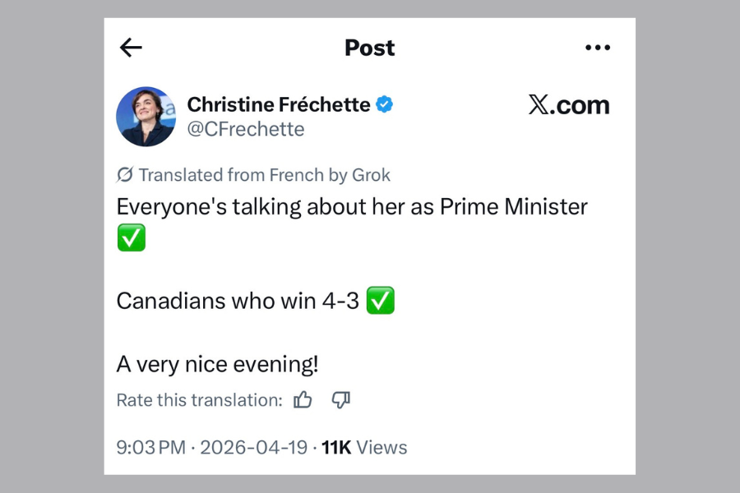Click the Post header title
The image size is (740, 493).
click(x=368, y=48)
